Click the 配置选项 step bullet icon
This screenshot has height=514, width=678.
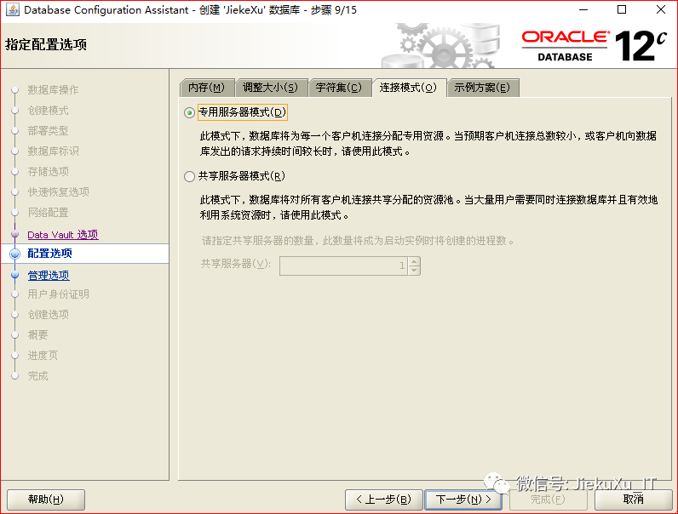[x=15, y=254]
